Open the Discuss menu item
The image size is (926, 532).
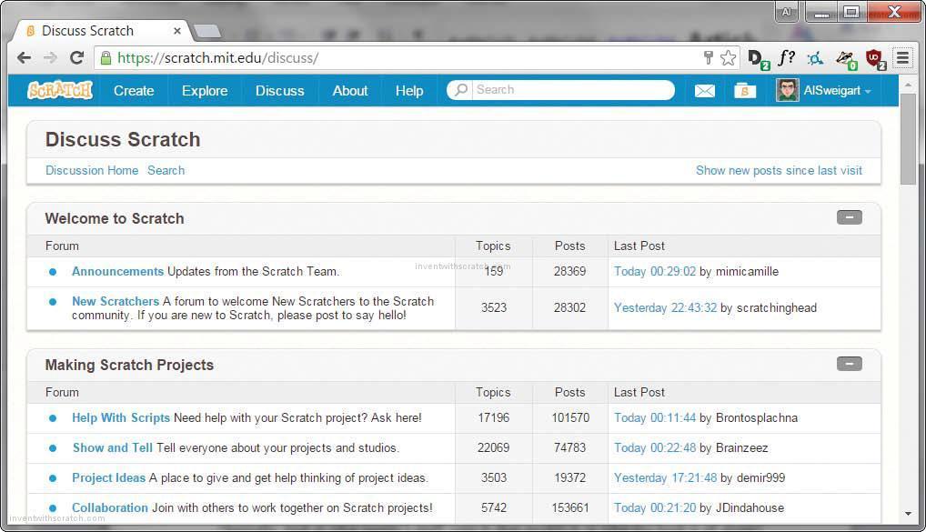coord(279,91)
